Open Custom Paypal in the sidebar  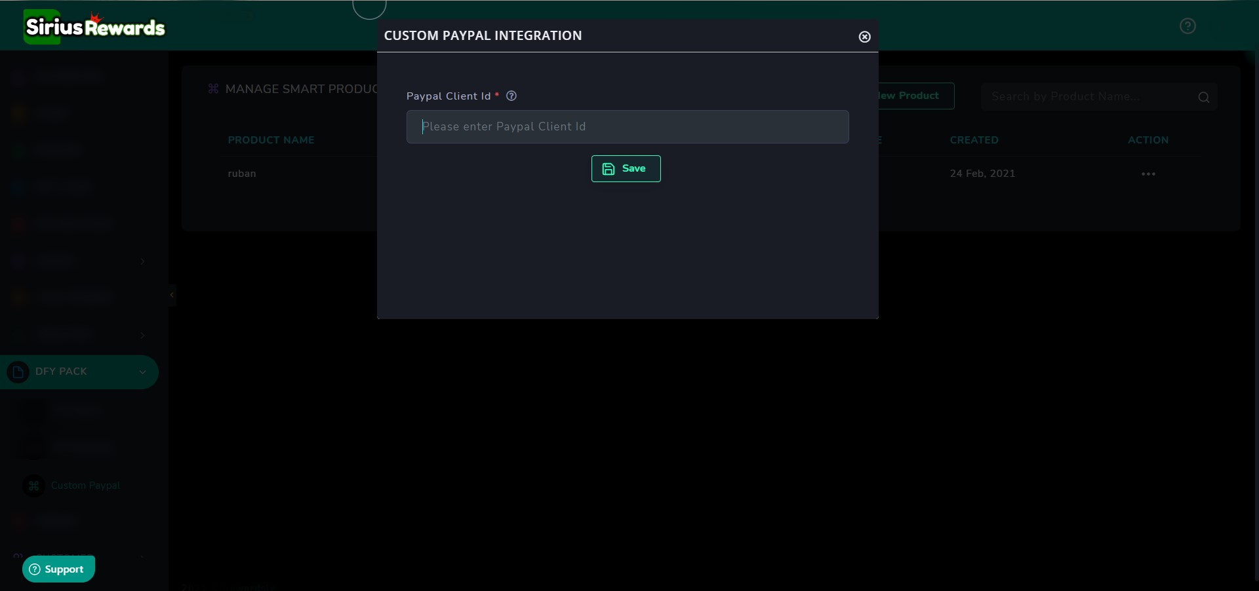pos(85,486)
